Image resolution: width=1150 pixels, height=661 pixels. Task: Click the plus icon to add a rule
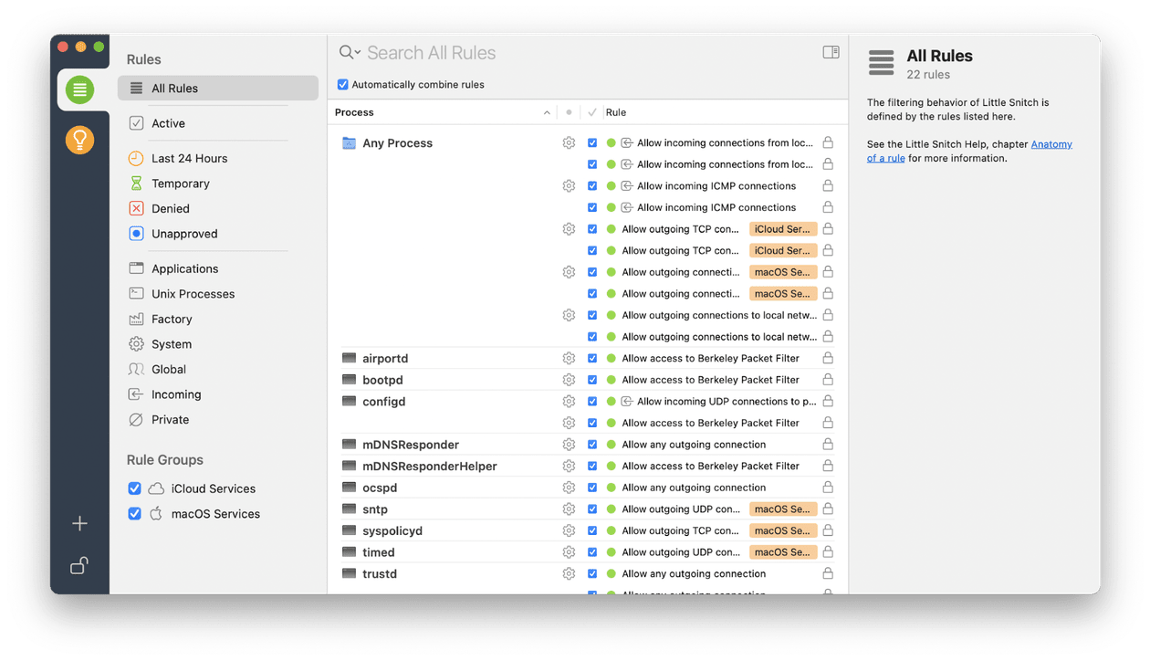click(79, 523)
